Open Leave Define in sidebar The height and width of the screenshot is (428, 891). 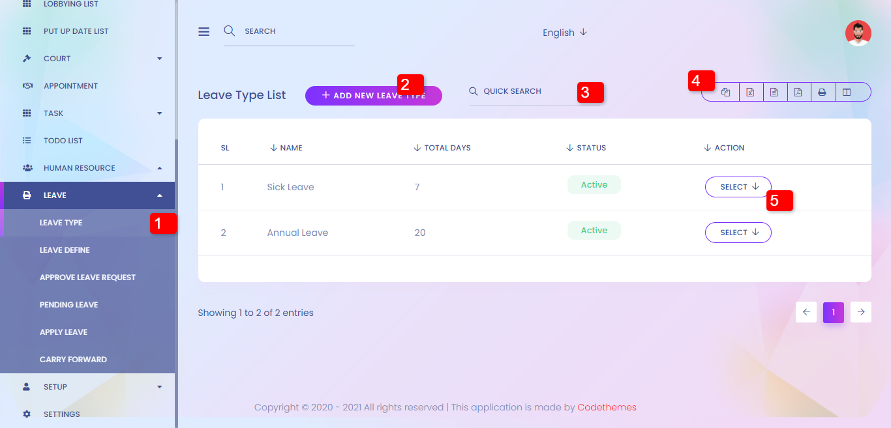[65, 250]
